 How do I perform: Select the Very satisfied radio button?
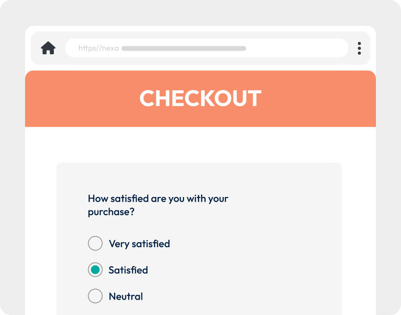95,243
